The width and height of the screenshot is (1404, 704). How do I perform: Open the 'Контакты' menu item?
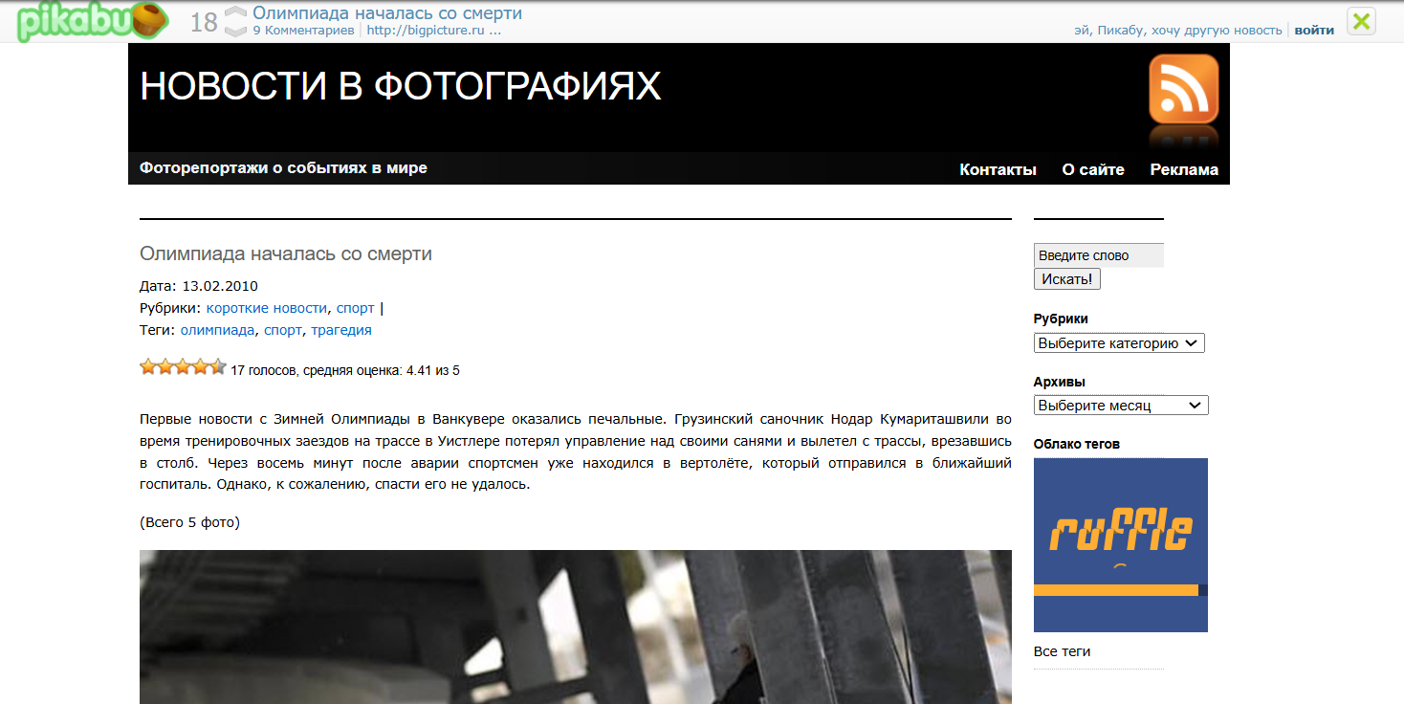(x=998, y=170)
